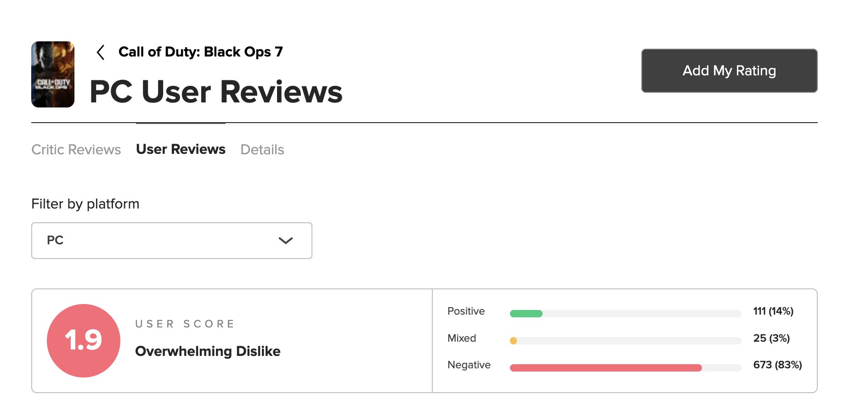Click the 'PC User Reviews' heading
849x417 pixels.
click(216, 91)
